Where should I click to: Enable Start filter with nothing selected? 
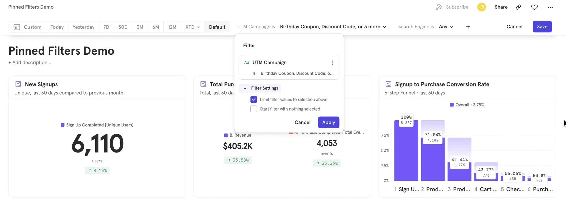pyautogui.click(x=254, y=109)
